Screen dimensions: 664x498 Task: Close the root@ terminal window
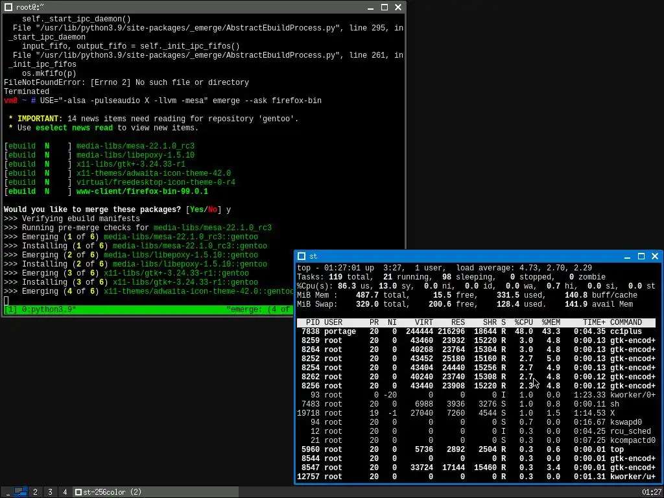point(398,7)
